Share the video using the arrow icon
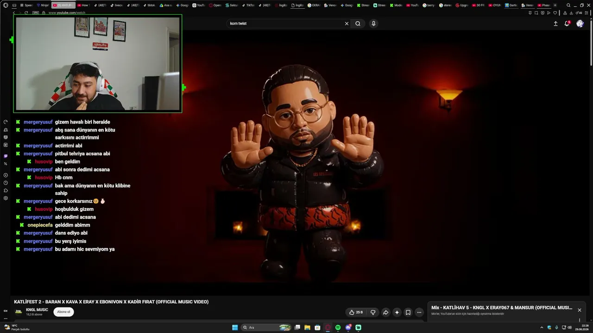This screenshot has width=593, height=333. pos(385,312)
